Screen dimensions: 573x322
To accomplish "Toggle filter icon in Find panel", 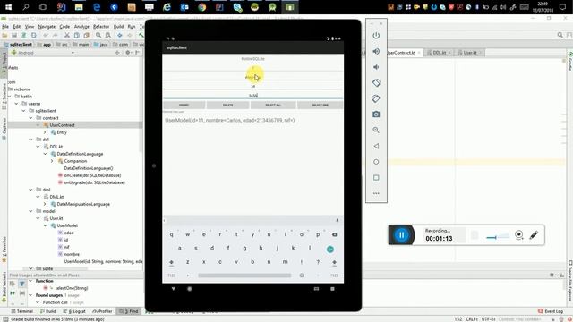I will (21, 284).
